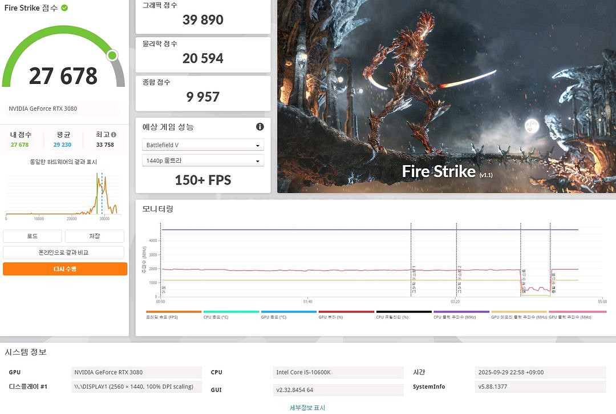616x414 pixels.
Task: Expand the 1440p 울트라 resolution dropdown
Action: click(x=202, y=161)
